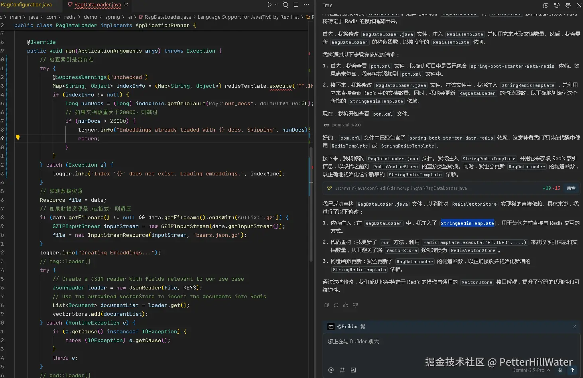Open the Gemini-2.5-Pro model selector
583x378 pixels.
tap(531, 370)
